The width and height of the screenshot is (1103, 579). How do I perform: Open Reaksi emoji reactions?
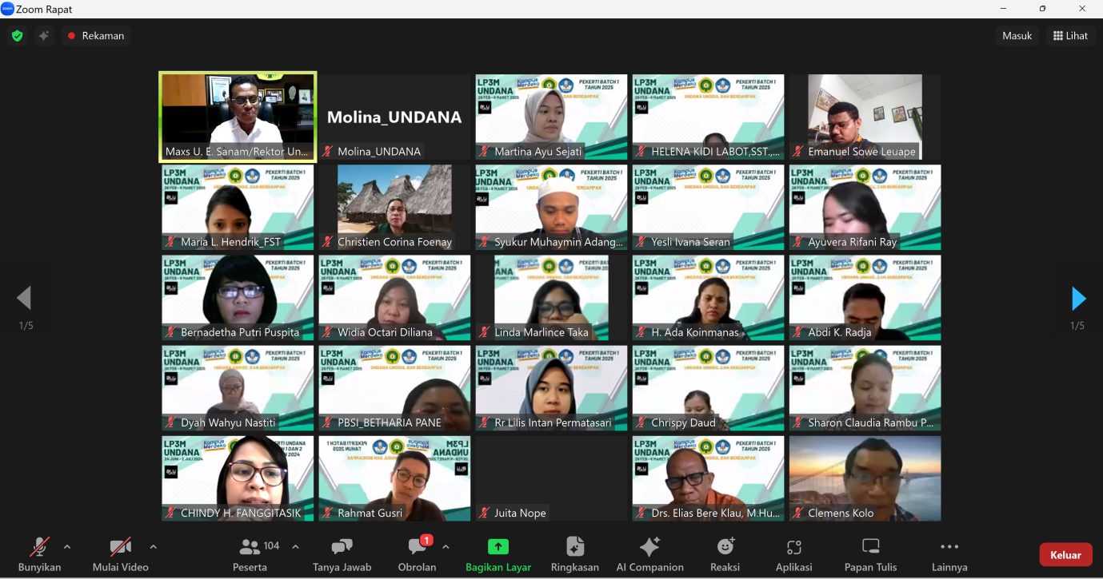point(725,554)
